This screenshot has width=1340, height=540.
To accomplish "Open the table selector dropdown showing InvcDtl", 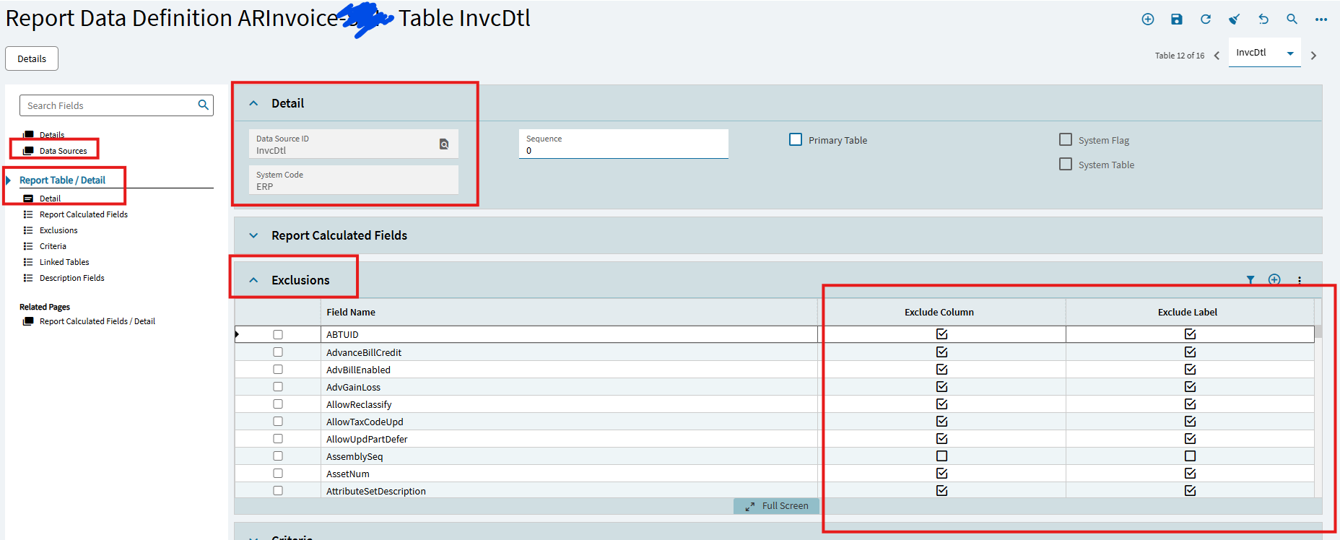I will [1265, 53].
